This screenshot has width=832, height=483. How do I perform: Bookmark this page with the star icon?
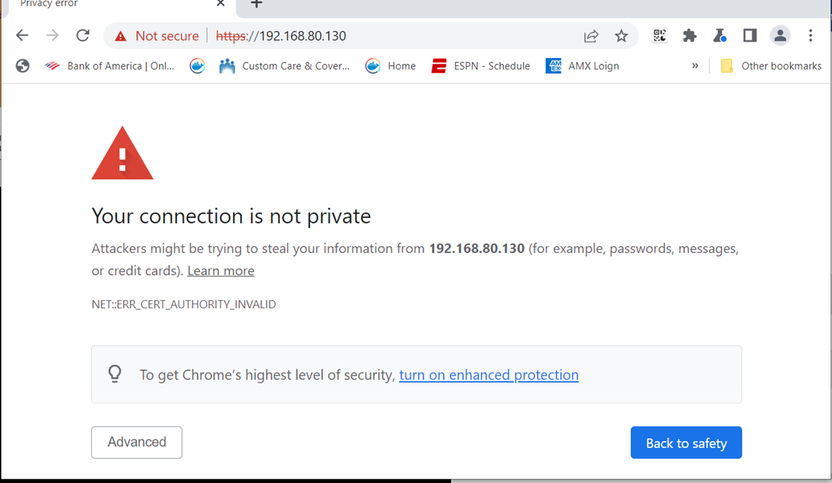(622, 36)
